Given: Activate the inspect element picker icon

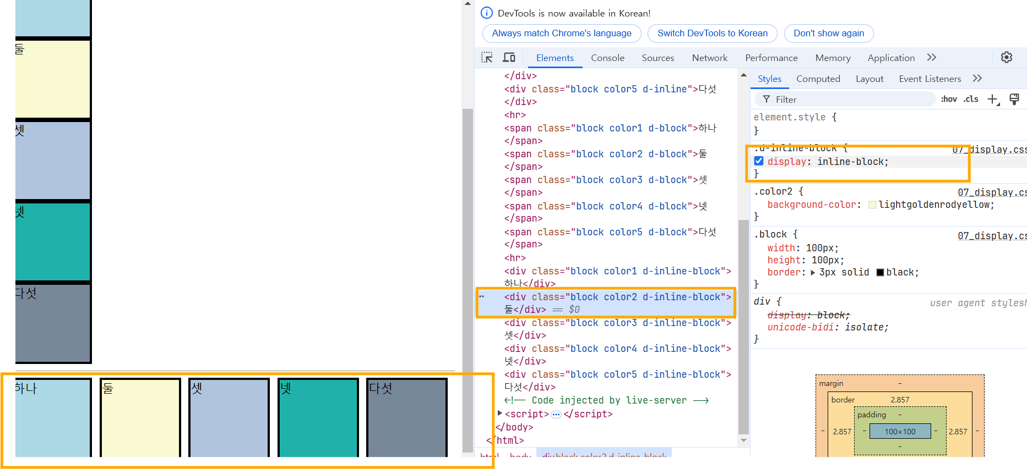Looking at the screenshot, I should (487, 58).
